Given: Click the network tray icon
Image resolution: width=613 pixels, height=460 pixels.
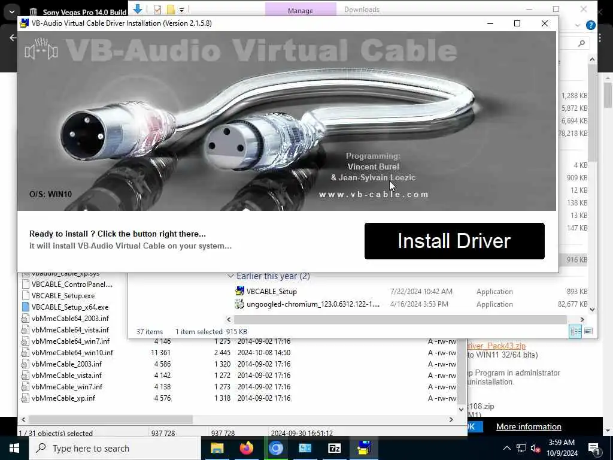Looking at the screenshot, I should point(521,448).
